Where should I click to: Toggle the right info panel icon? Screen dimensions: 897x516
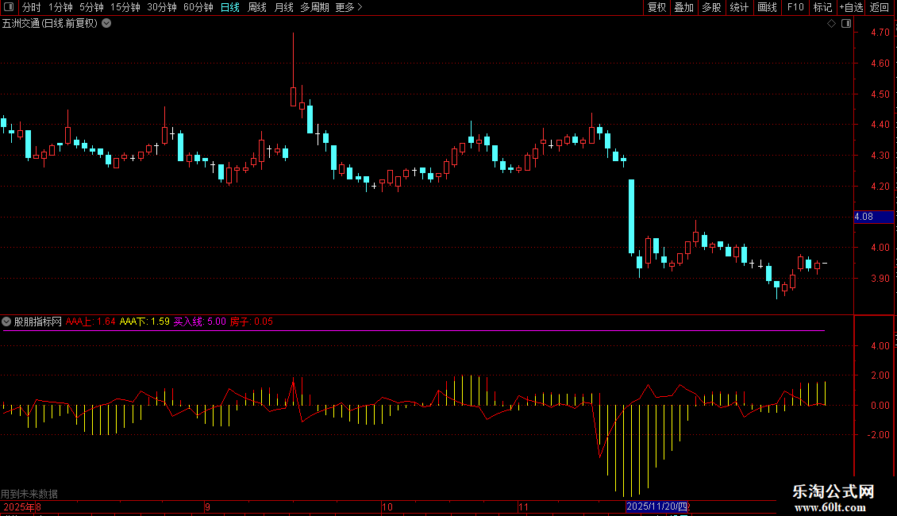846,24
